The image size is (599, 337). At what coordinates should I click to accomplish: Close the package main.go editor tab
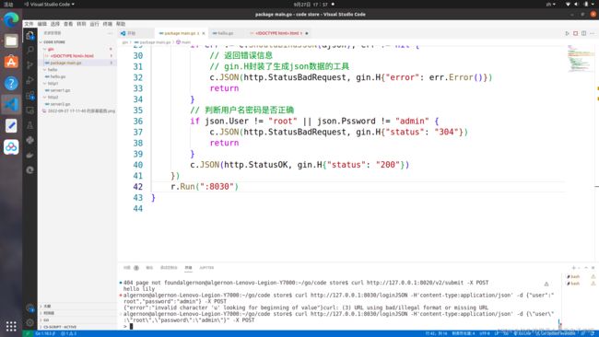pyautogui.click(x=204, y=33)
